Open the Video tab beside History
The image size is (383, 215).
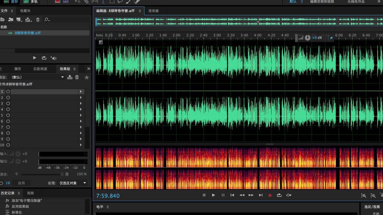tap(31, 193)
